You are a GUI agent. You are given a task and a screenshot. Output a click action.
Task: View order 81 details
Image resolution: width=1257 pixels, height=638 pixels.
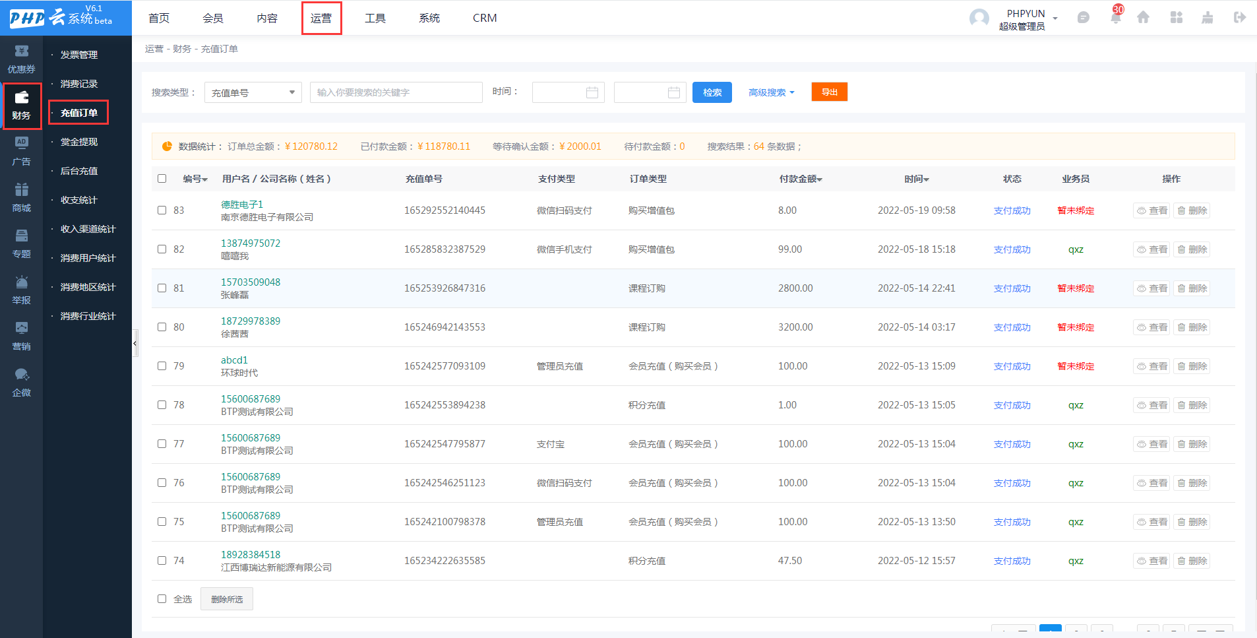1151,288
